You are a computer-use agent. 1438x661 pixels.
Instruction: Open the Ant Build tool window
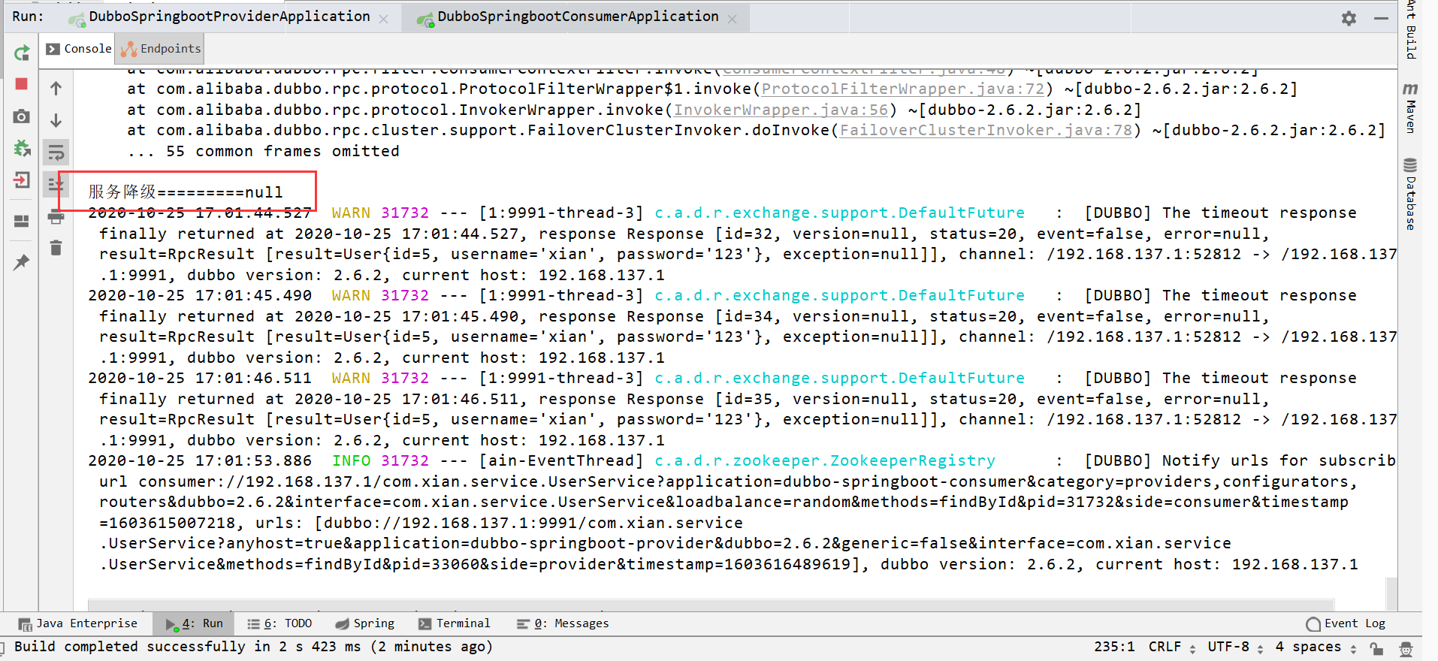pyautogui.click(x=1410, y=30)
